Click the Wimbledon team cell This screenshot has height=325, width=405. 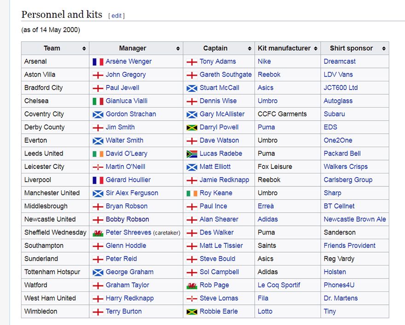coord(41,311)
